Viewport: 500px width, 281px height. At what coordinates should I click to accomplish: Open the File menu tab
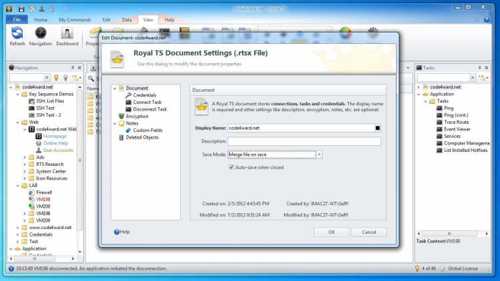point(17,19)
